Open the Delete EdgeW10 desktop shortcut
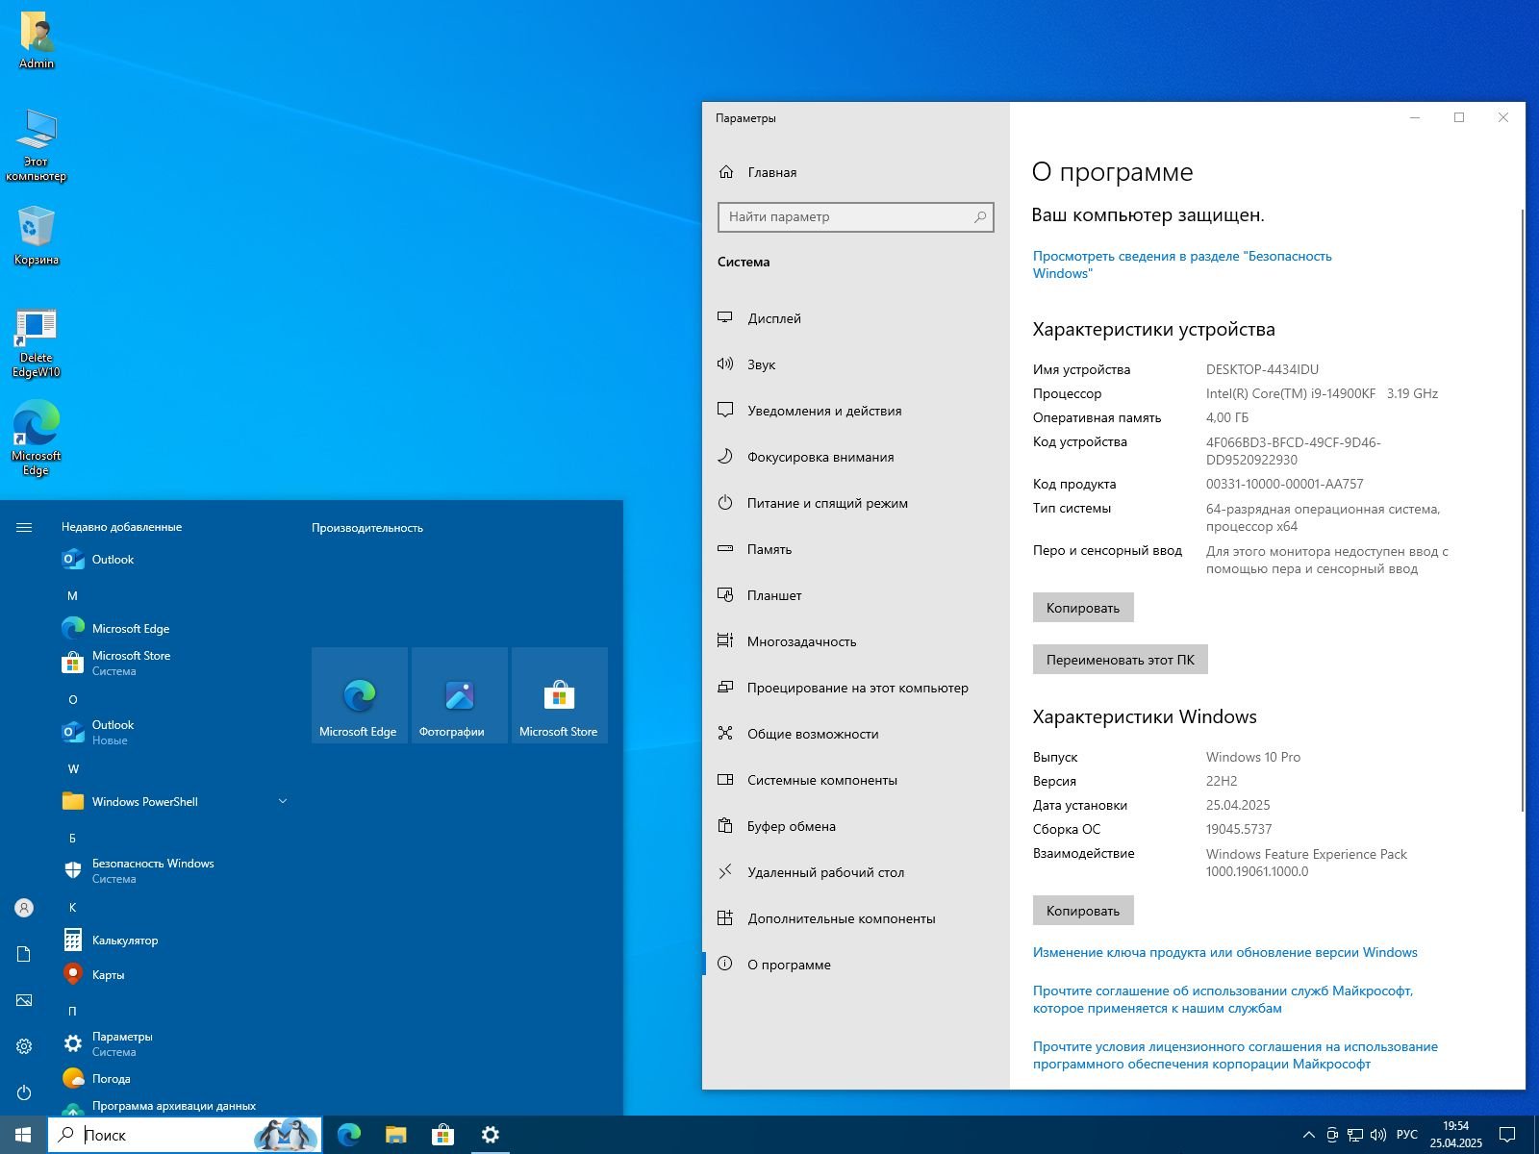The height and width of the screenshot is (1154, 1539). 37,343
